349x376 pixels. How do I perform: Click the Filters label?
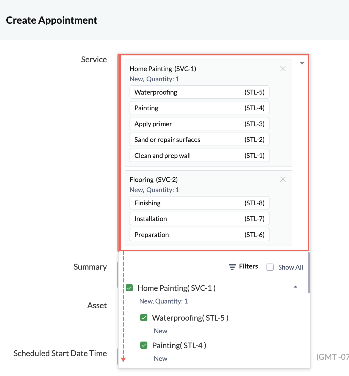click(x=248, y=266)
